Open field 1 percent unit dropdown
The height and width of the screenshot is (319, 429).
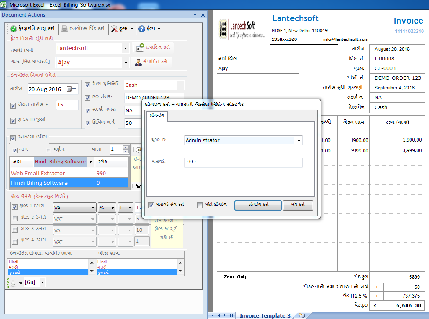coord(112,208)
